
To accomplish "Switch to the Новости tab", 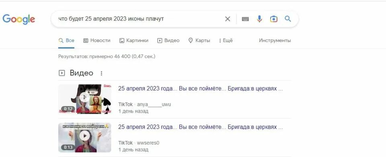I will pyautogui.click(x=97, y=40).
